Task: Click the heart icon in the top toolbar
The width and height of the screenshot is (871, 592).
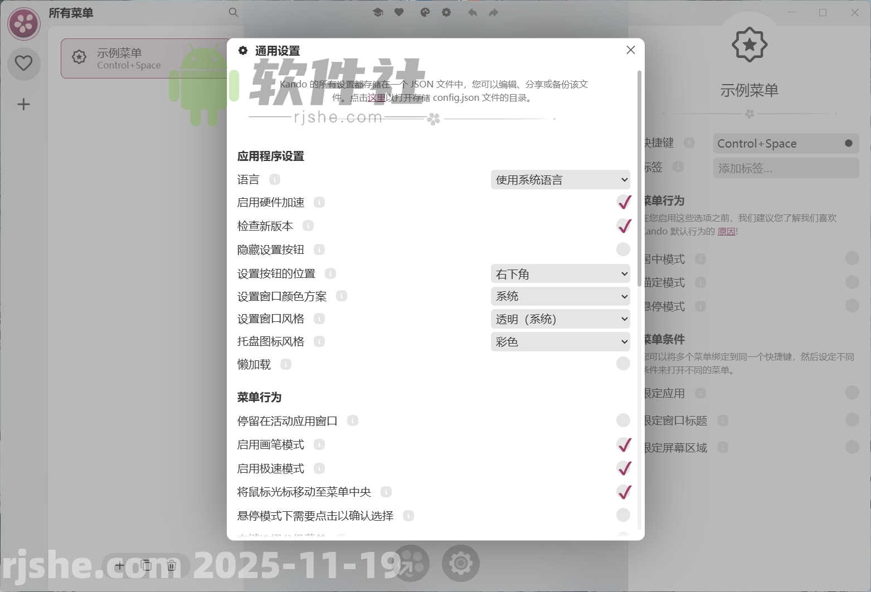Action: (x=400, y=12)
